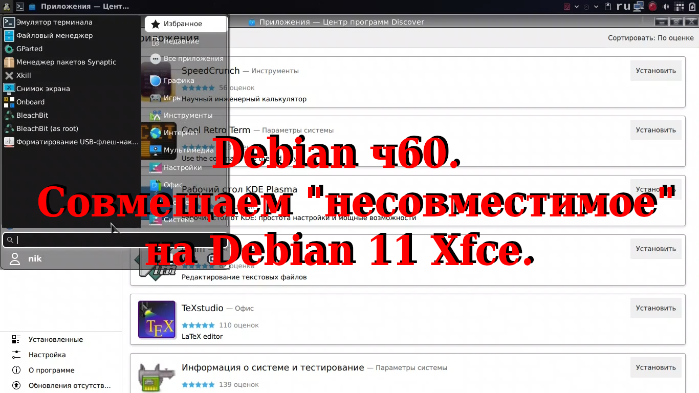Show Все приложения category
Screen dimensions: 699x393
coord(186,59)
